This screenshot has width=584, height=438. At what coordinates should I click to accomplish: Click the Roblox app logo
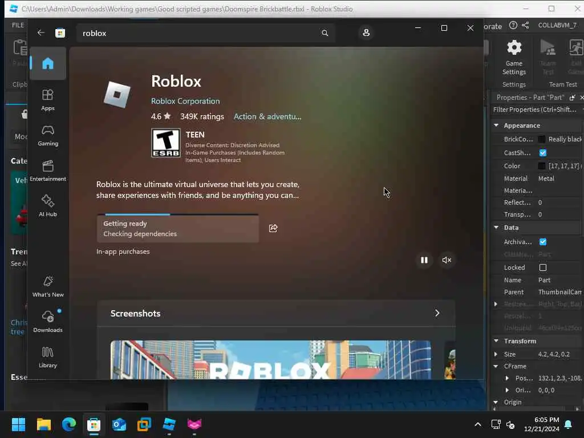pos(117,95)
